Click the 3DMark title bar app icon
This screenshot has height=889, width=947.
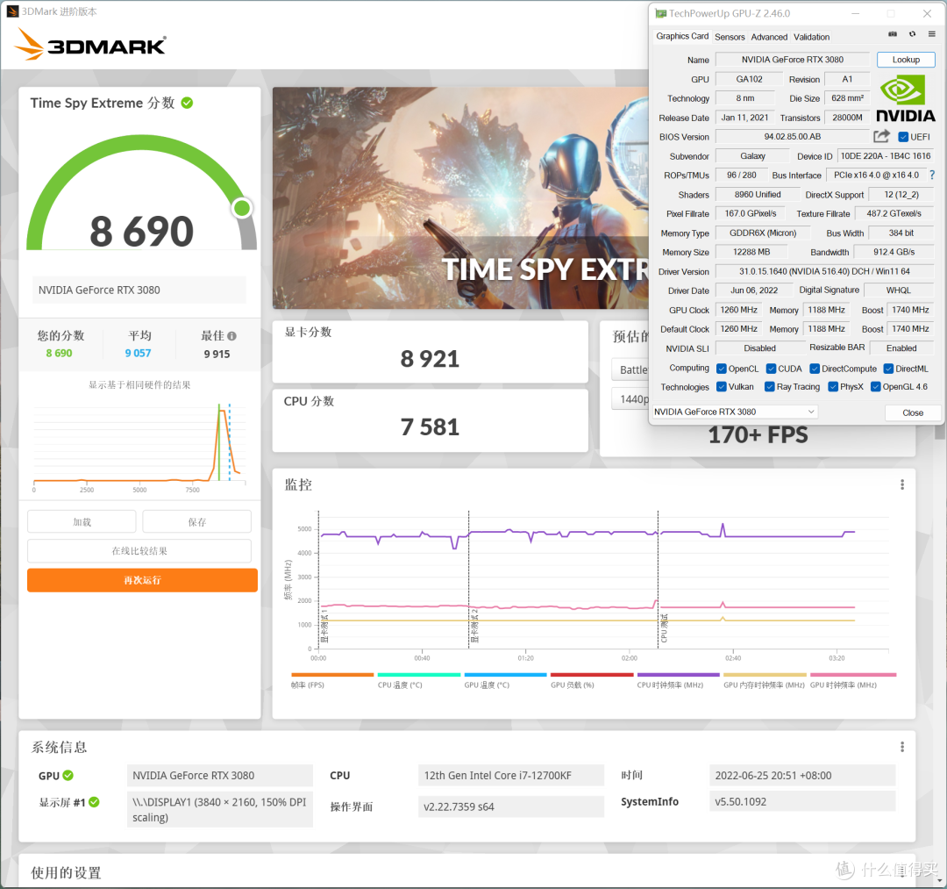(12, 11)
